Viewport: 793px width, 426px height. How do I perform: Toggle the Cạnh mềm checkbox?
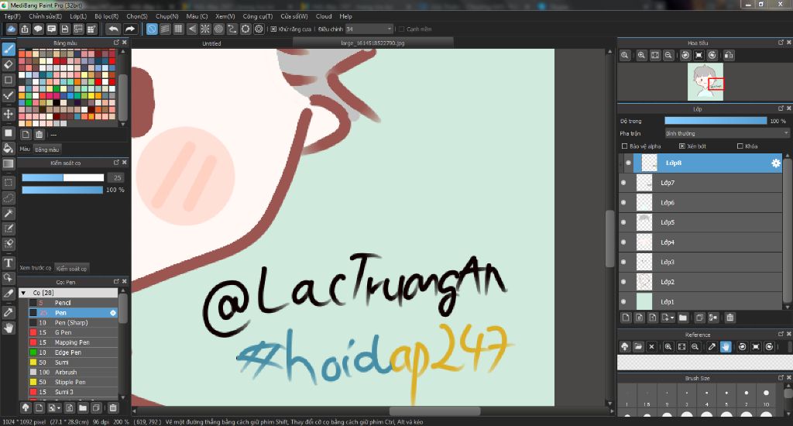click(x=402, y=29)
